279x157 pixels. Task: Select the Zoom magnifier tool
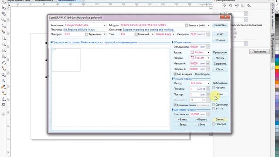pos(3,20)
